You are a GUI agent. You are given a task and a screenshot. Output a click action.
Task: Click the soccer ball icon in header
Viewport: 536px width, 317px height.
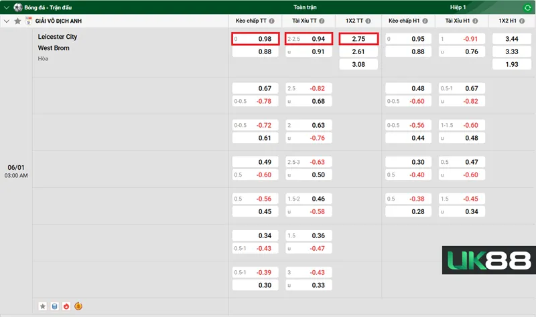tap(17, 7)
